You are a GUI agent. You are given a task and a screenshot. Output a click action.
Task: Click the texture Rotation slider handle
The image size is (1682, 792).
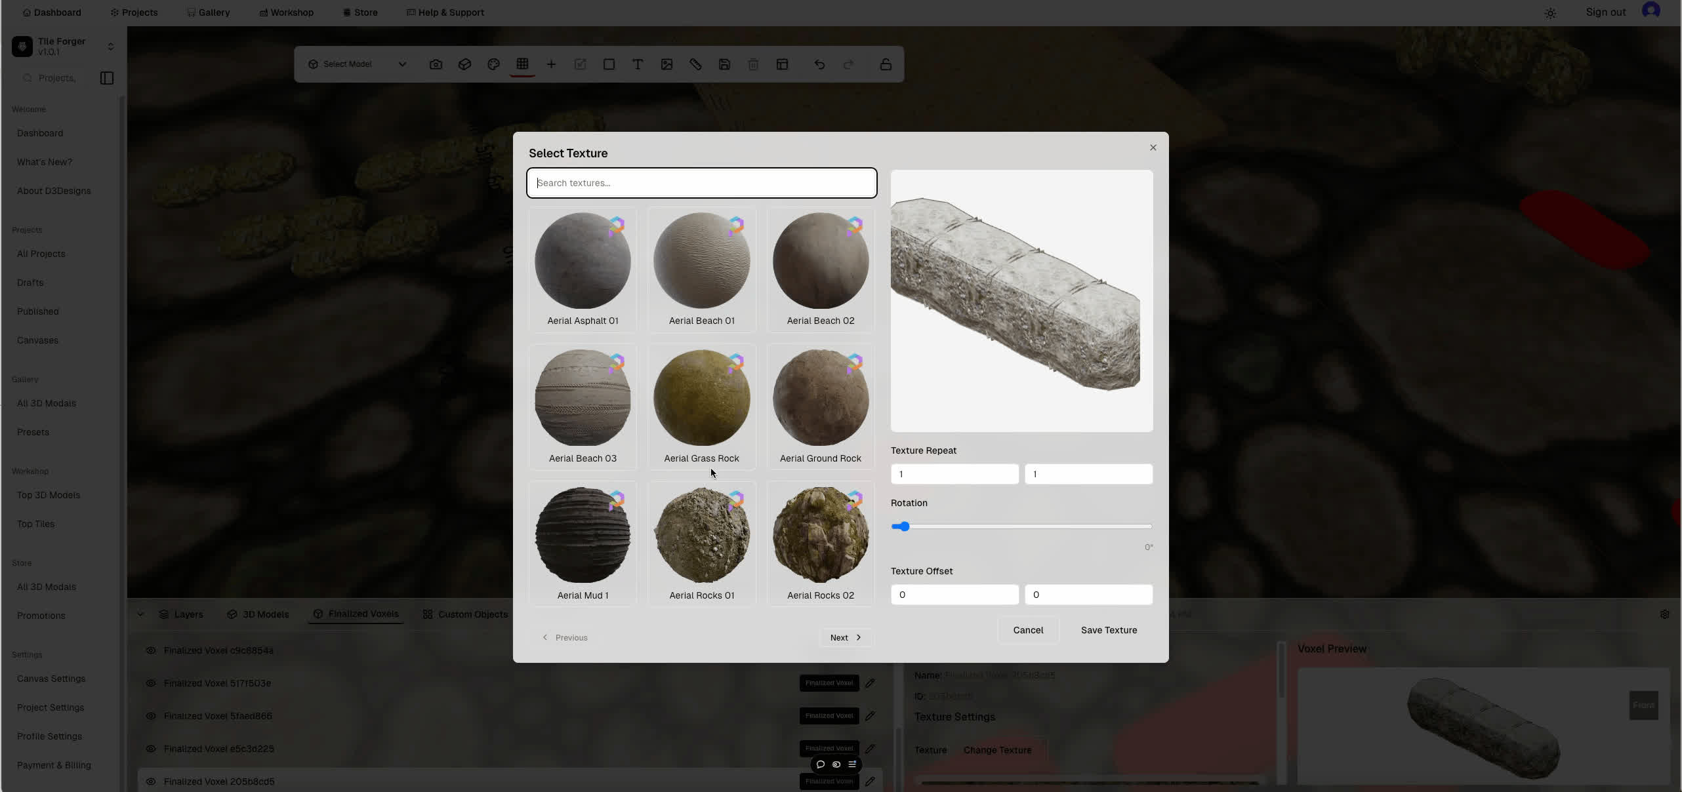904,526
